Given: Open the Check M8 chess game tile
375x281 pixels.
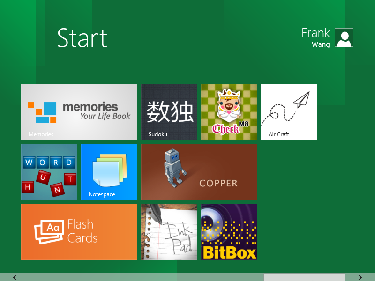Looking at the screenshot, I should (x=229, y=112).
